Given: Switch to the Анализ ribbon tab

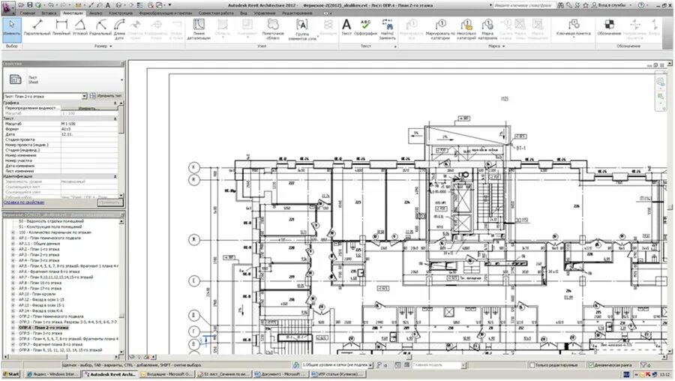Looking at the screenshot, I should point(95,13).
